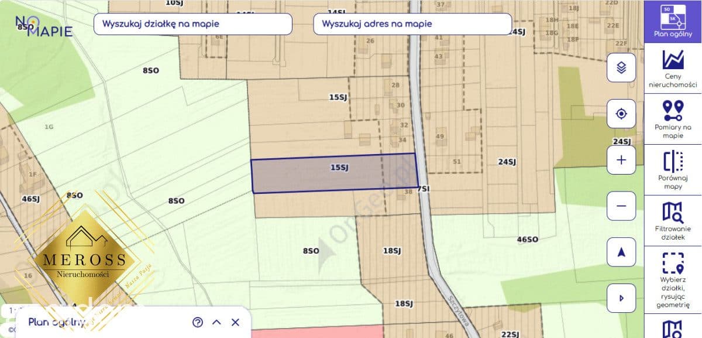Select the highlighted 15SJ parcel

tap(335, 173)
